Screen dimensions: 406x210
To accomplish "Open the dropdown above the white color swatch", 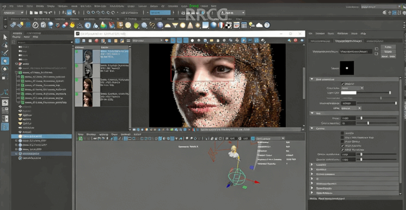I will (353, 88).
